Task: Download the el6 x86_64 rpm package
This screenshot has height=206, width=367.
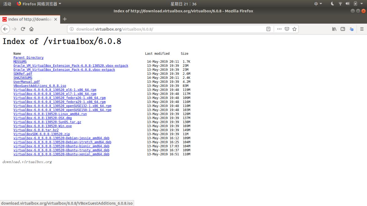Action: pyautogui.click(x=55, y=90)
